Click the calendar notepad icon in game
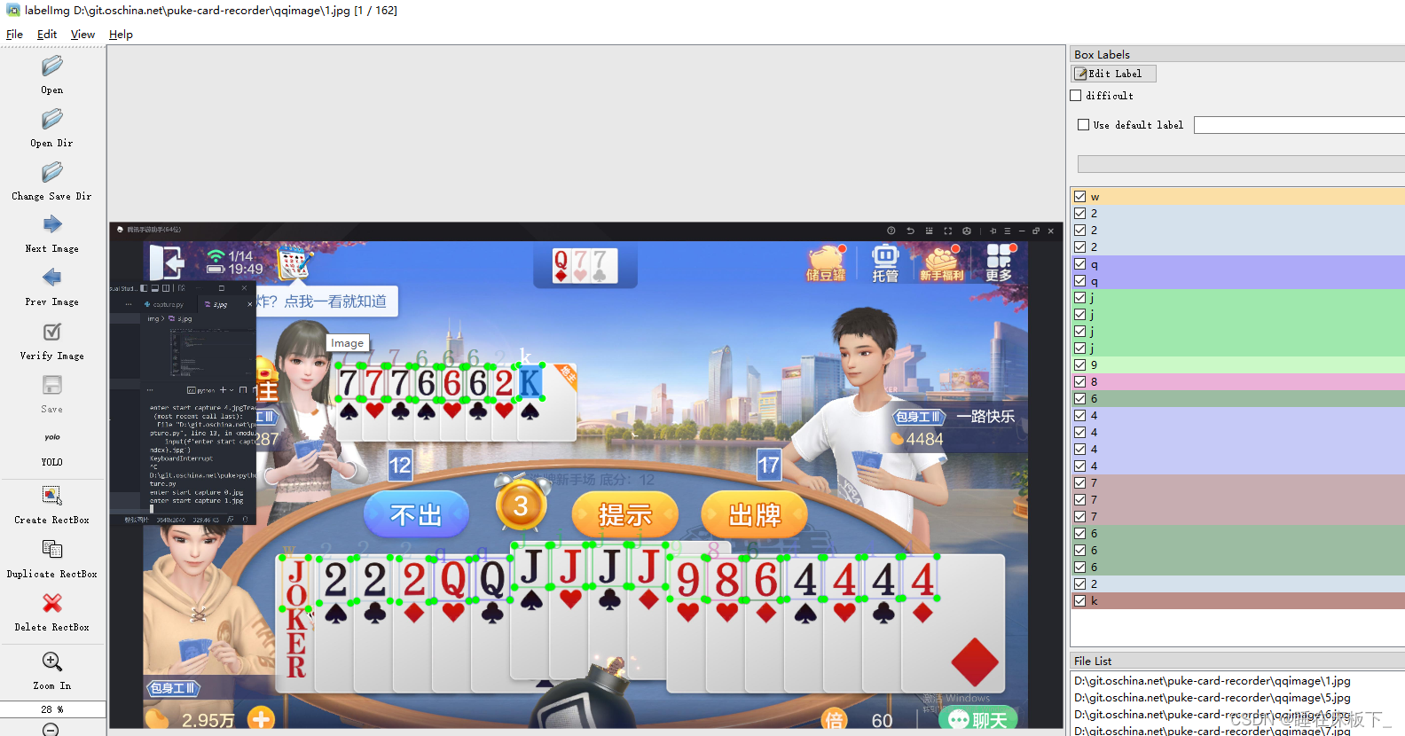The width and height of the screenshot is (1405, 736). pos(294,263)
